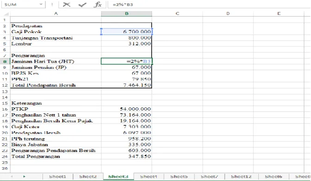This screenshot has height=181, width=311.
Task: Click the Gaji Kotor label cell
Action: (56, 127)
